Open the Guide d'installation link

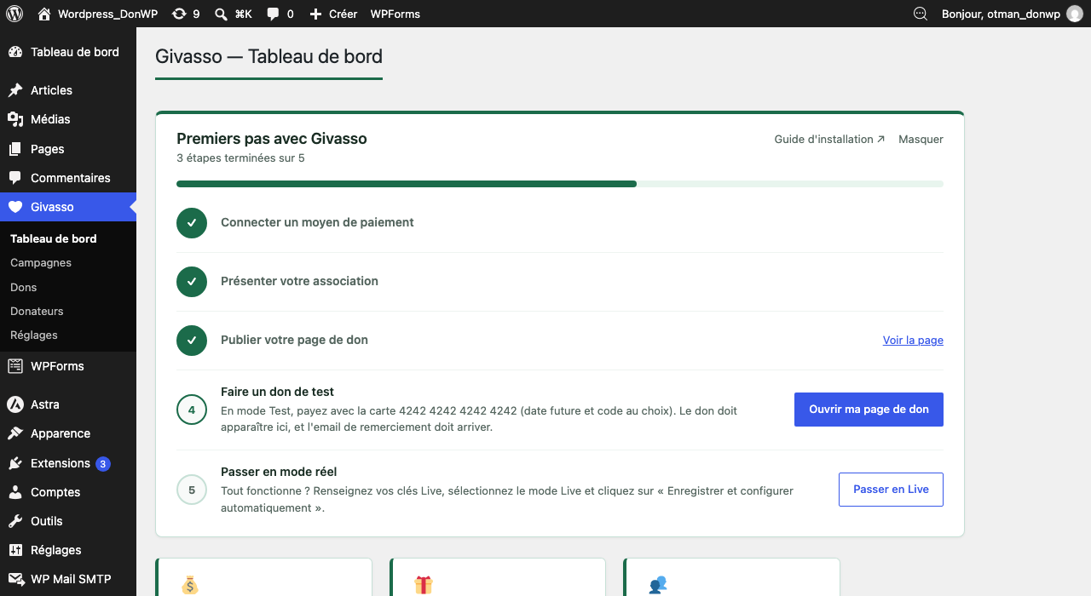(x=829, y=139)
